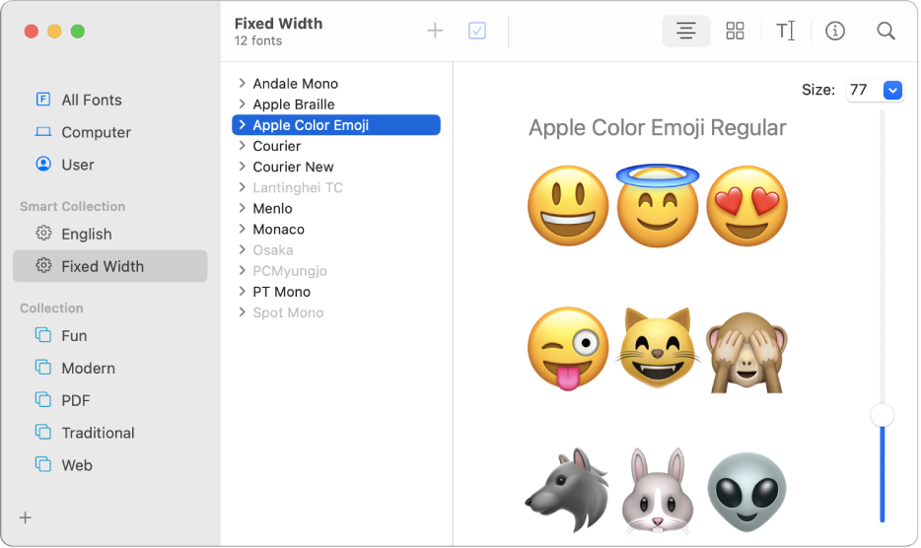Click the grinning face emoji preview
This screenshot has height=548, width=921.
coord(568,206)
